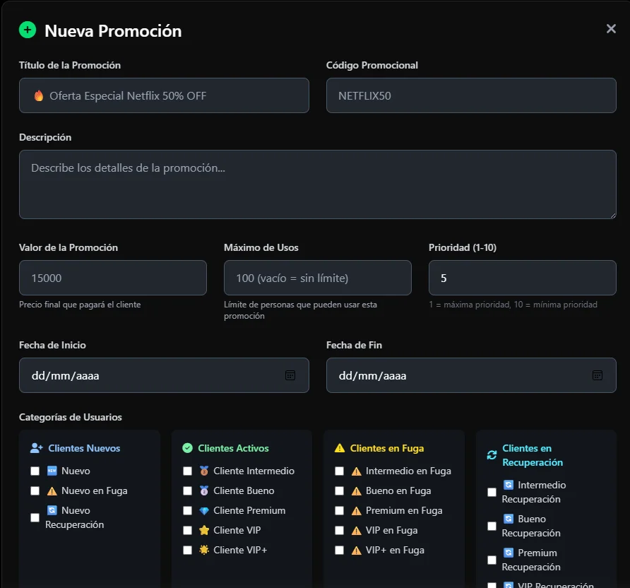Image resolution: width=630 pixels, height=588 pixels.
Task: Click warning icon beside Intermedio en Fuga
Action: (357, 471)
